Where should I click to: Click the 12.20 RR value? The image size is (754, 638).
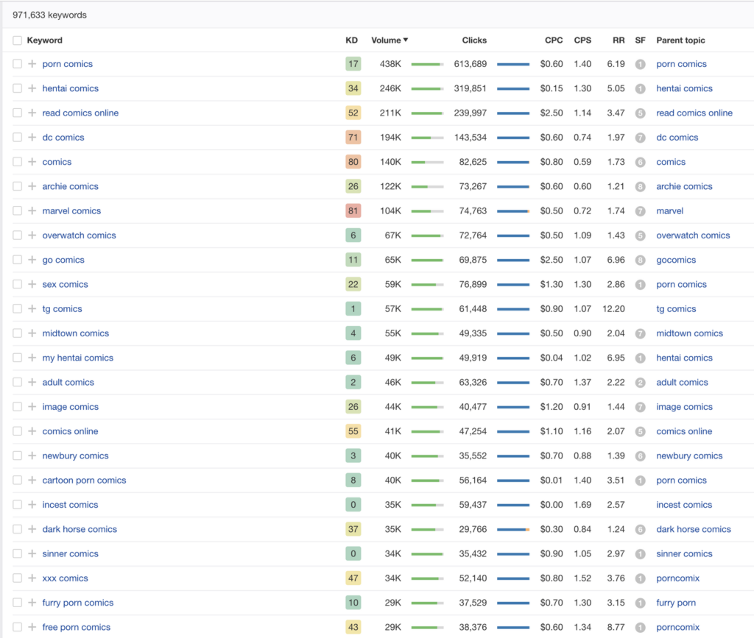(x=613, y=309)
